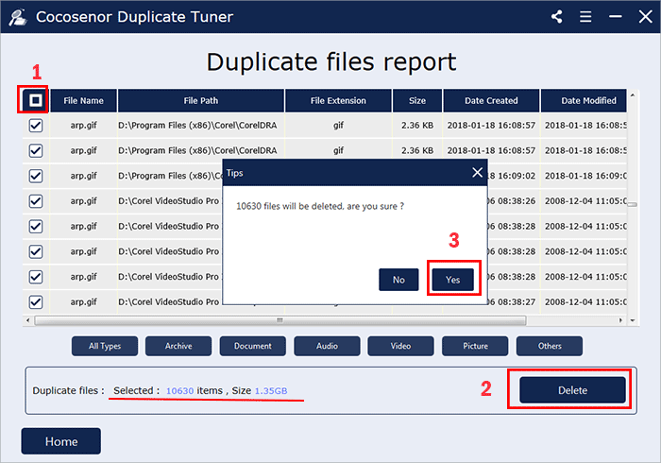Go back with the Home button

tap(61, 441)
